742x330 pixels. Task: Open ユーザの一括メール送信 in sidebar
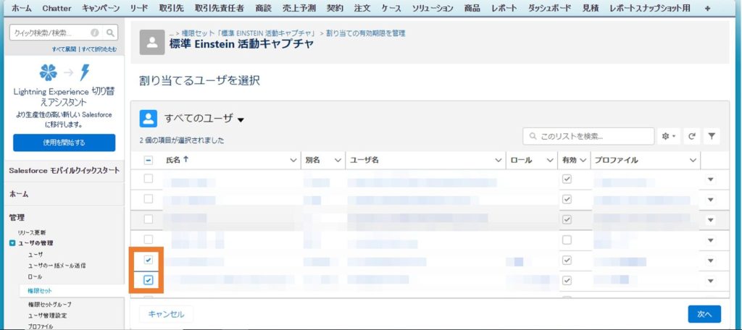point(57,266)
